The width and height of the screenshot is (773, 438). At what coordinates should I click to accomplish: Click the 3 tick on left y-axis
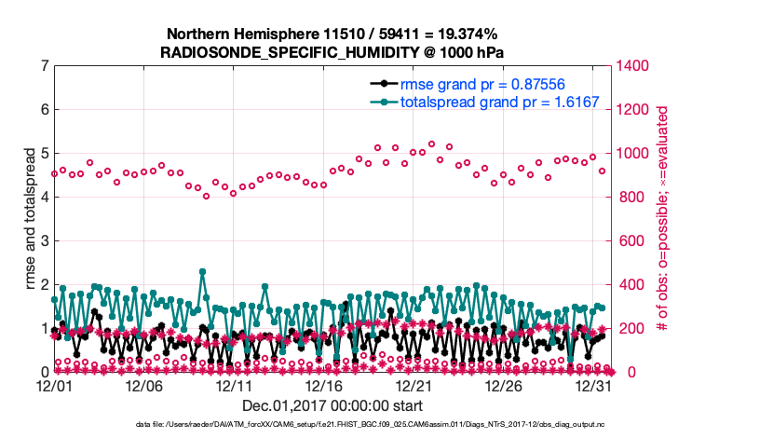point(44,241)
